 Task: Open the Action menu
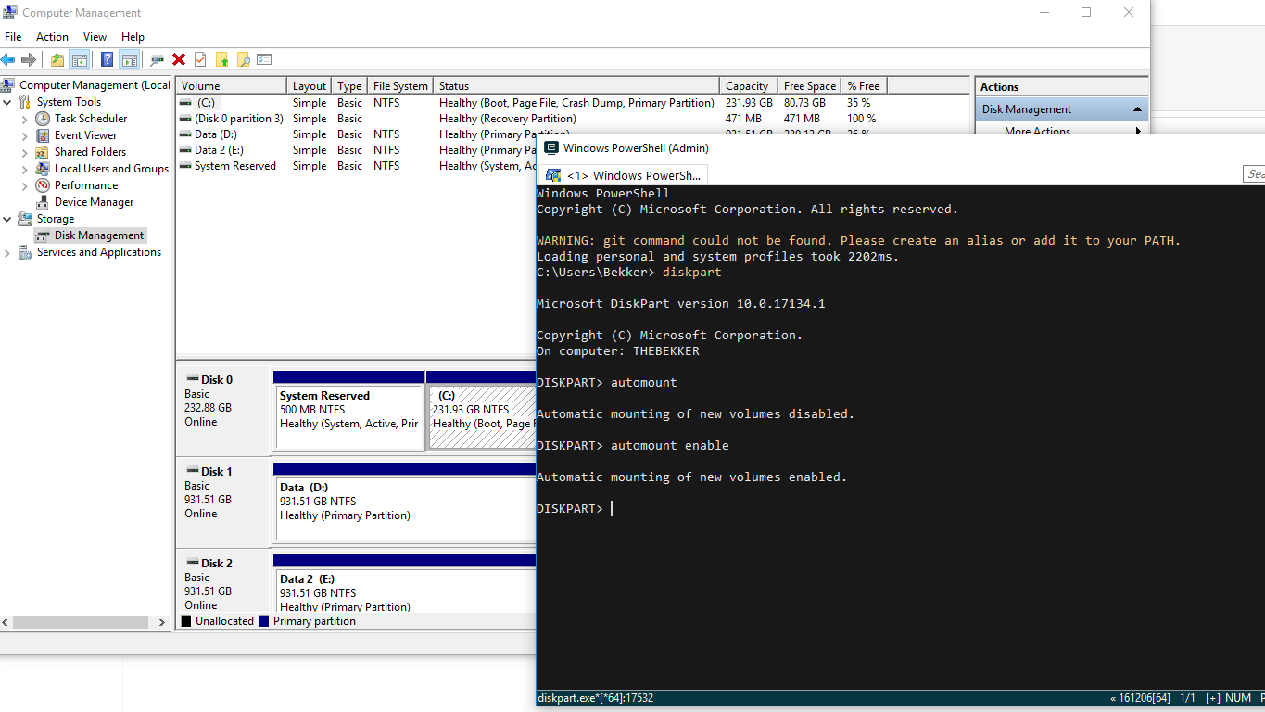52,37
